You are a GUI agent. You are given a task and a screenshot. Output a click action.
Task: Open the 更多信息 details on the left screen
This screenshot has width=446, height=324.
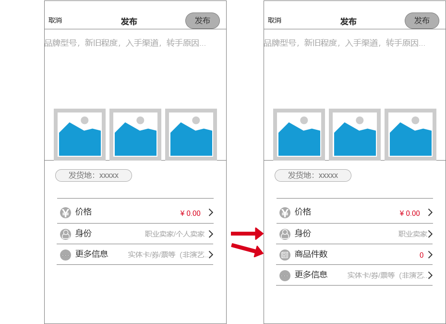point(134,254)
